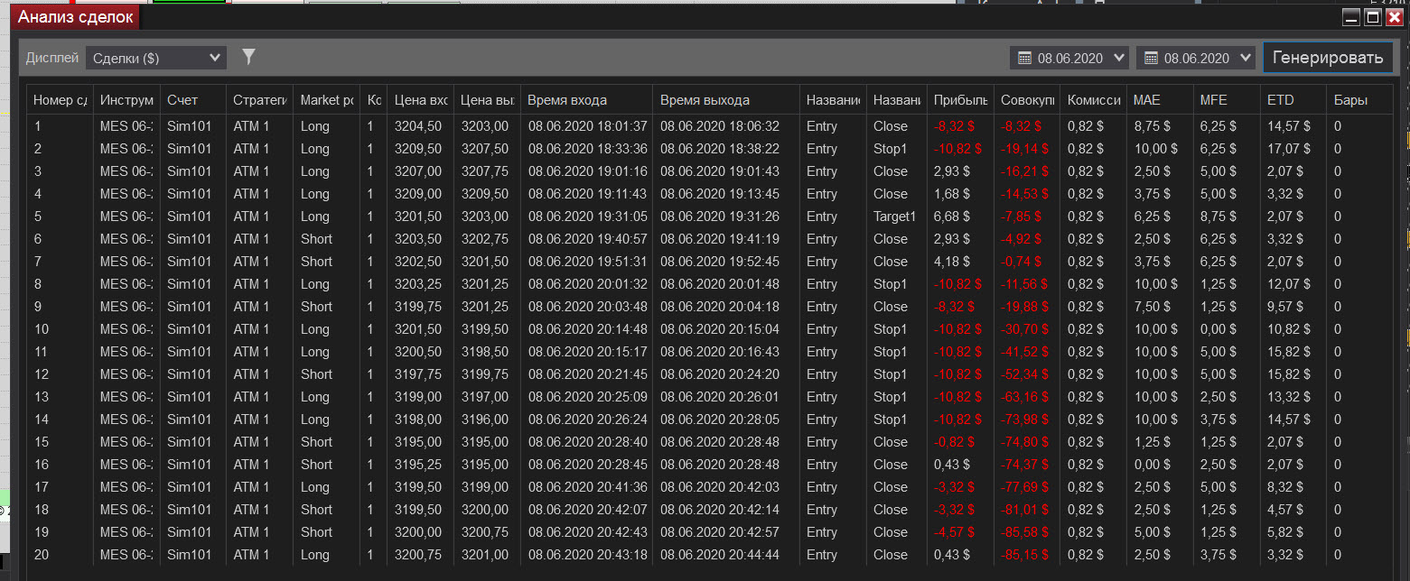Click ETD cell 9,57 $

[x=1286, y=307]
